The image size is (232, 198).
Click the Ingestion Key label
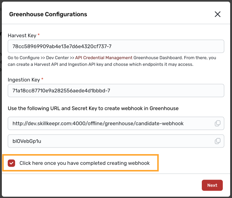pos(24,80)
